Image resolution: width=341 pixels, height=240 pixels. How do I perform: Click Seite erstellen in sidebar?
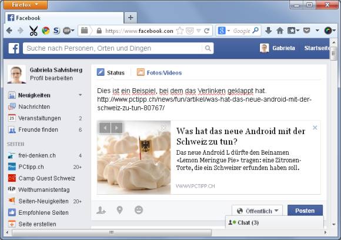point(37,224)
